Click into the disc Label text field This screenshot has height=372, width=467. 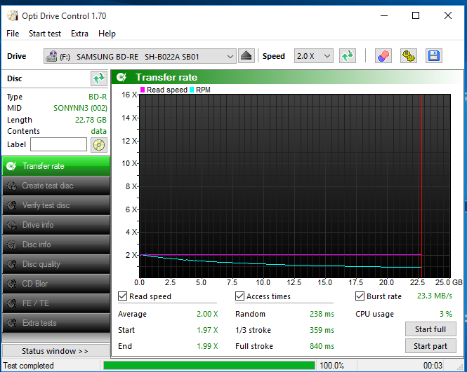pyautogui.click(x=59, y=144)
